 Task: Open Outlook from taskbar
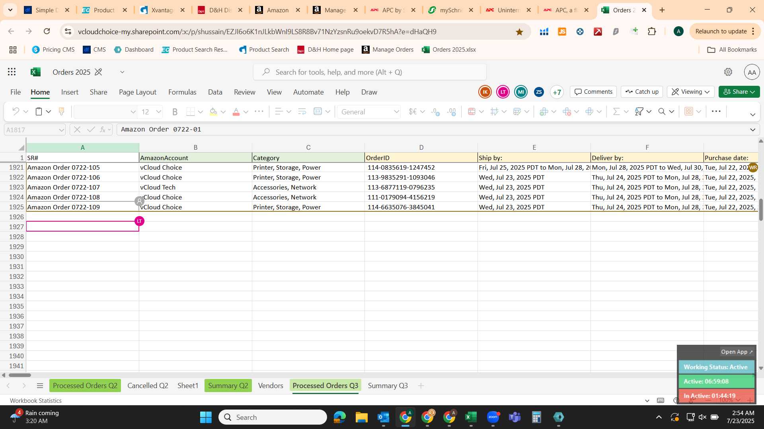383,417
